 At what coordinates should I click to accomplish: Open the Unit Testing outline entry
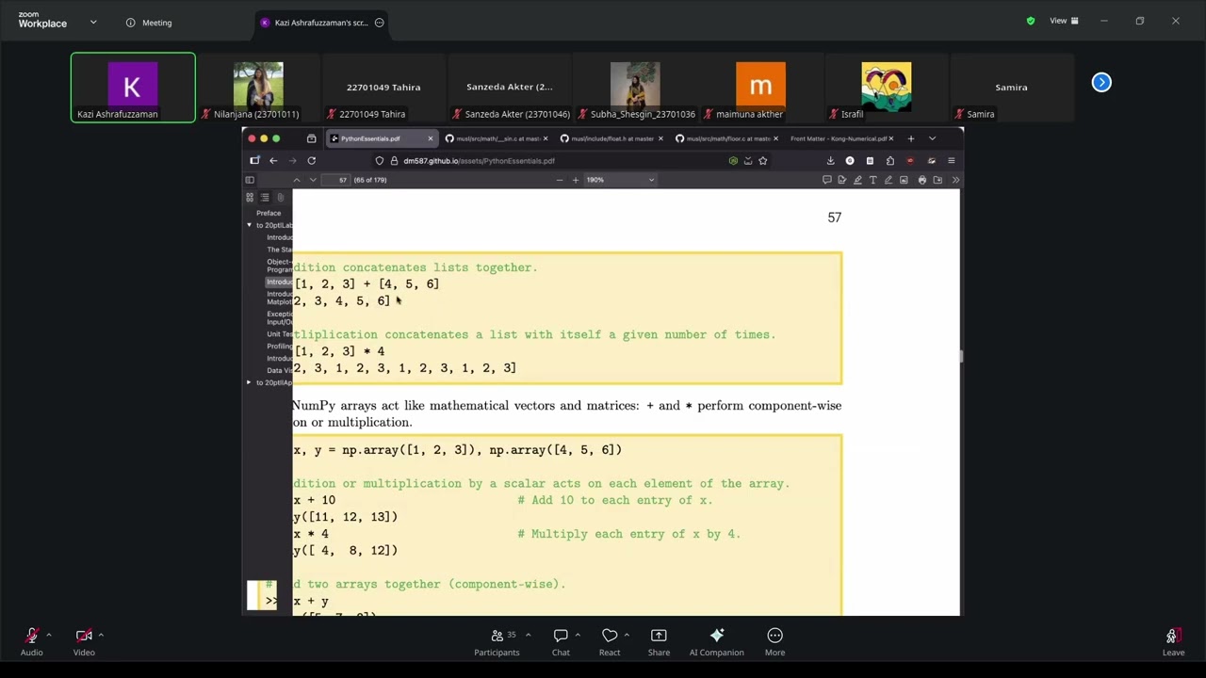279,334
